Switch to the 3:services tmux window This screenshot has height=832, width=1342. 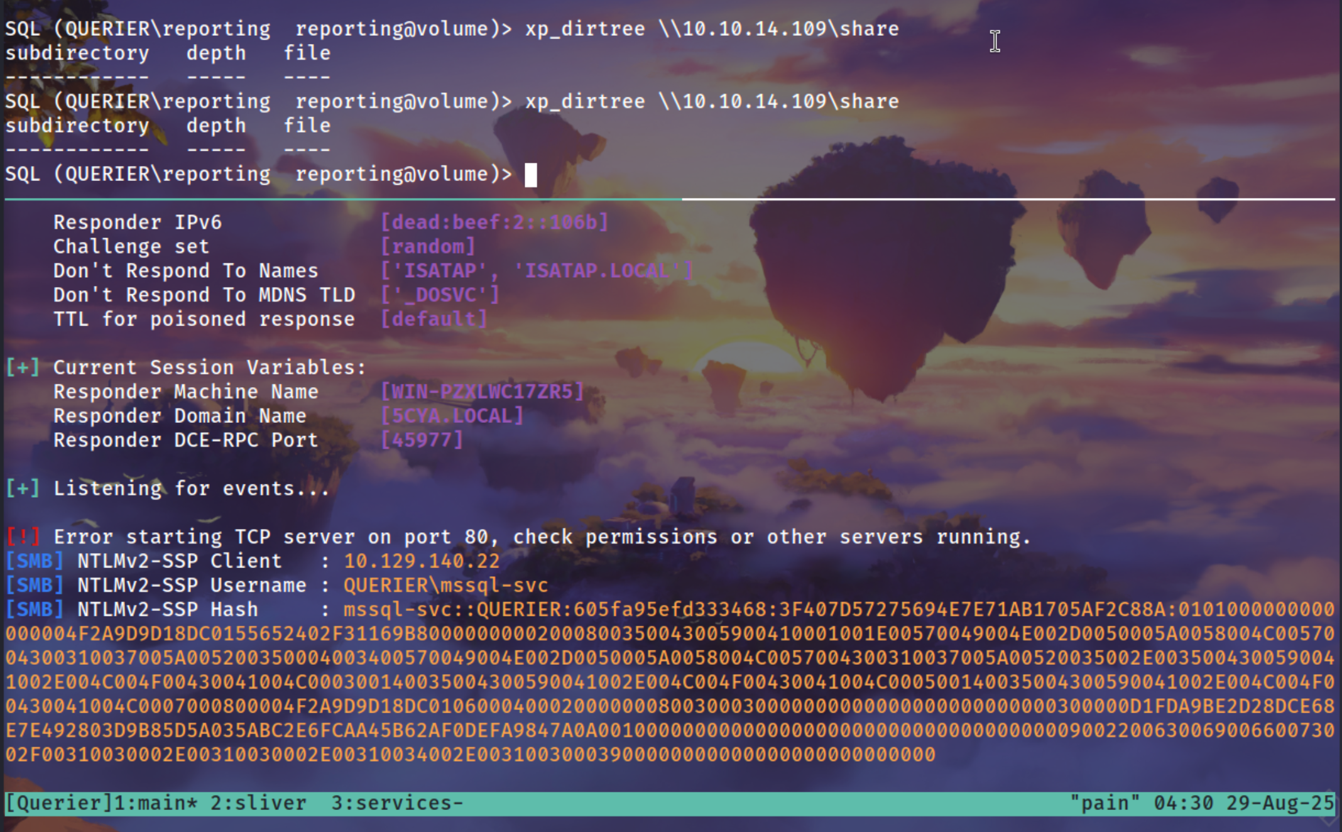(396, 803)
